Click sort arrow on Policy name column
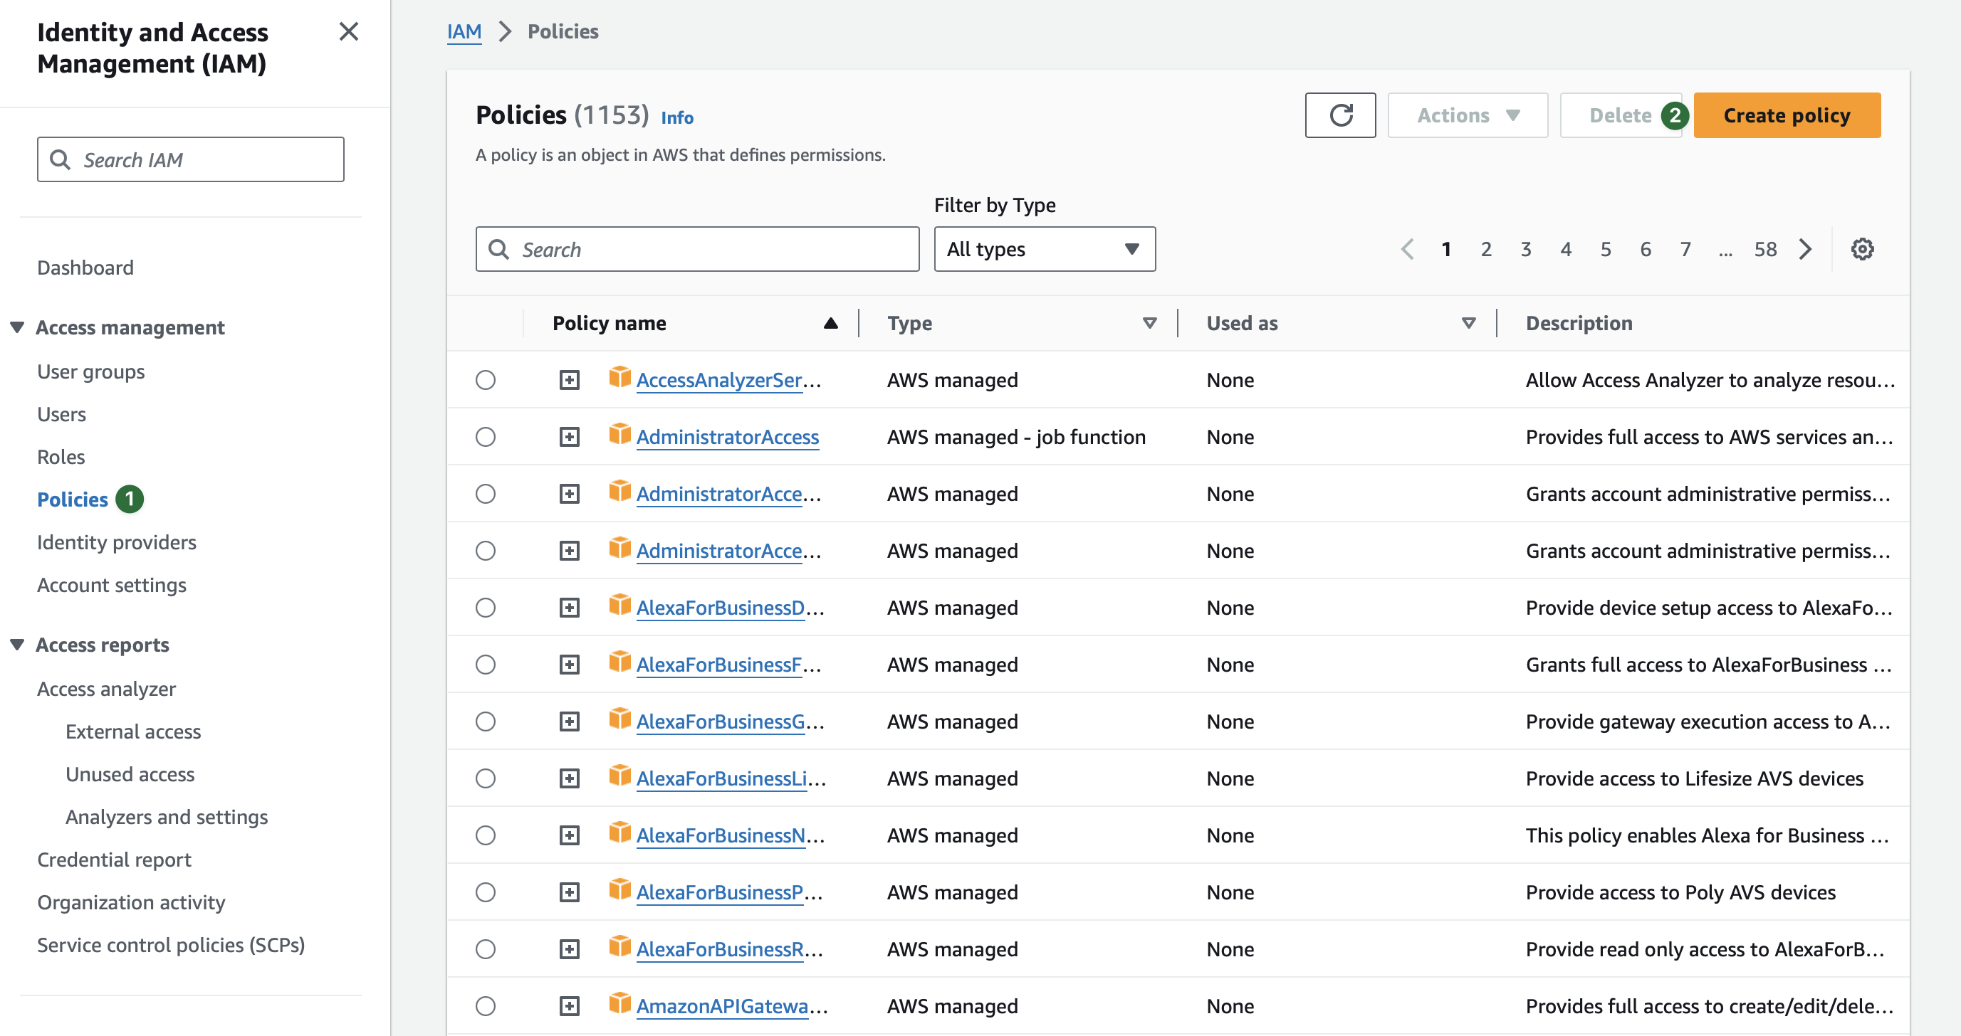 click(x=830, y=323)
